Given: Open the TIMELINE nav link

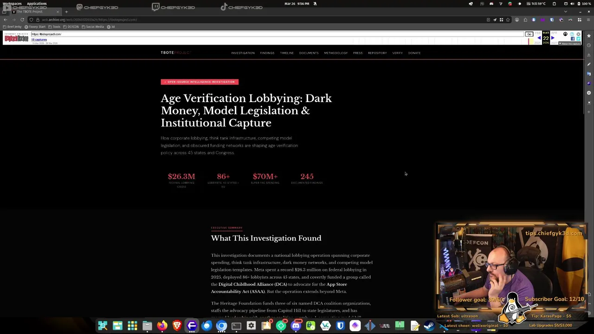Looking at the screenshot, I should 286,53.
